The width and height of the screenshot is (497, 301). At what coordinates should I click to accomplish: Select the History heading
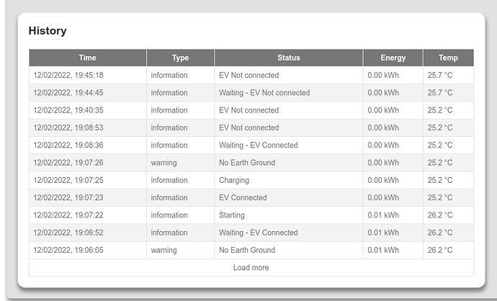48,31
